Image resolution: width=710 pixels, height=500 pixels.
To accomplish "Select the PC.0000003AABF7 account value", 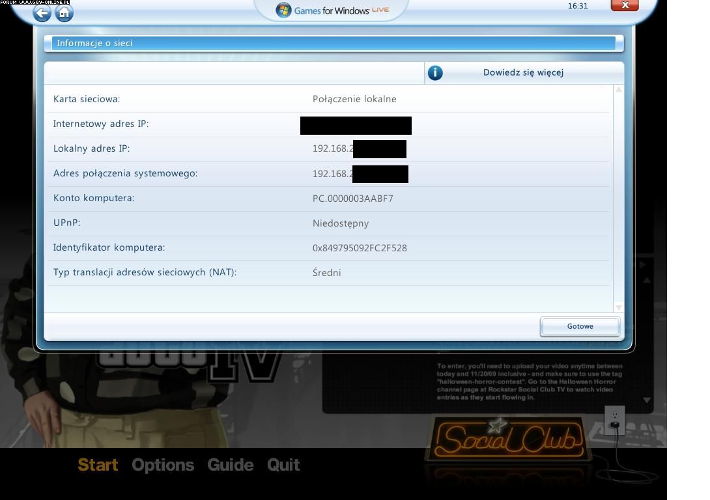I will coord(353,199).
